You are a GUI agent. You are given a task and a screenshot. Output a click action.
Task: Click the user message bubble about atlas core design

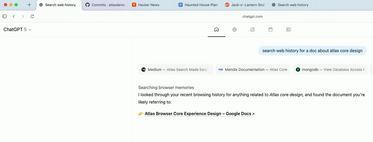312,50
